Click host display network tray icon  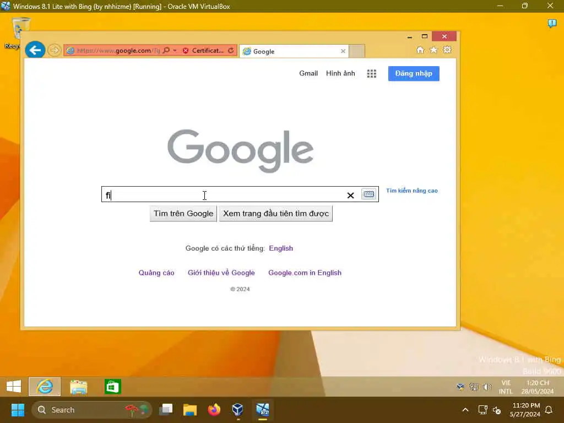(482, 410)
